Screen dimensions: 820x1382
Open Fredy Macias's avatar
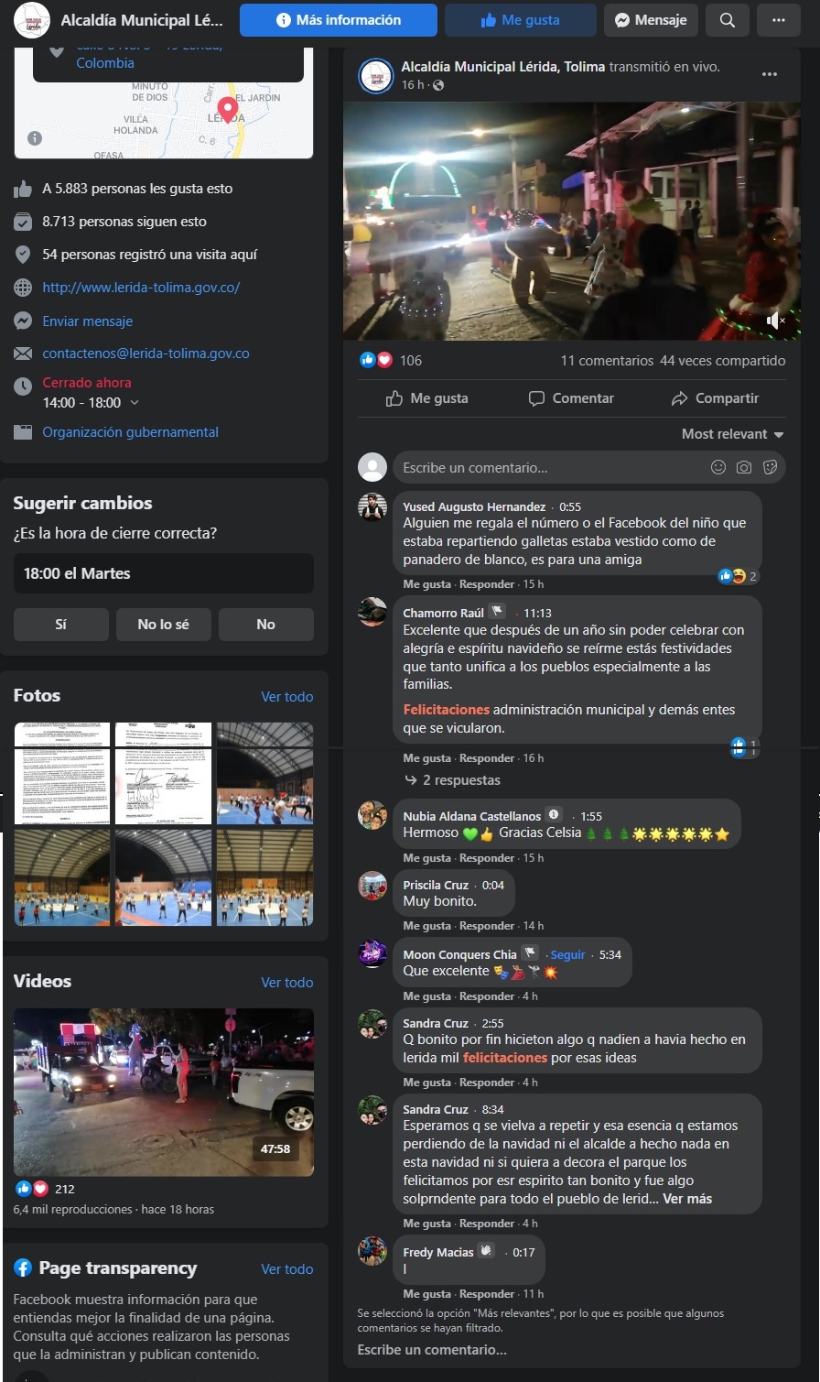click(372, 1252)
